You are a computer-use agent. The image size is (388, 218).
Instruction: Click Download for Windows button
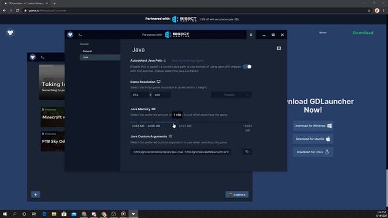tap(313, 126)
